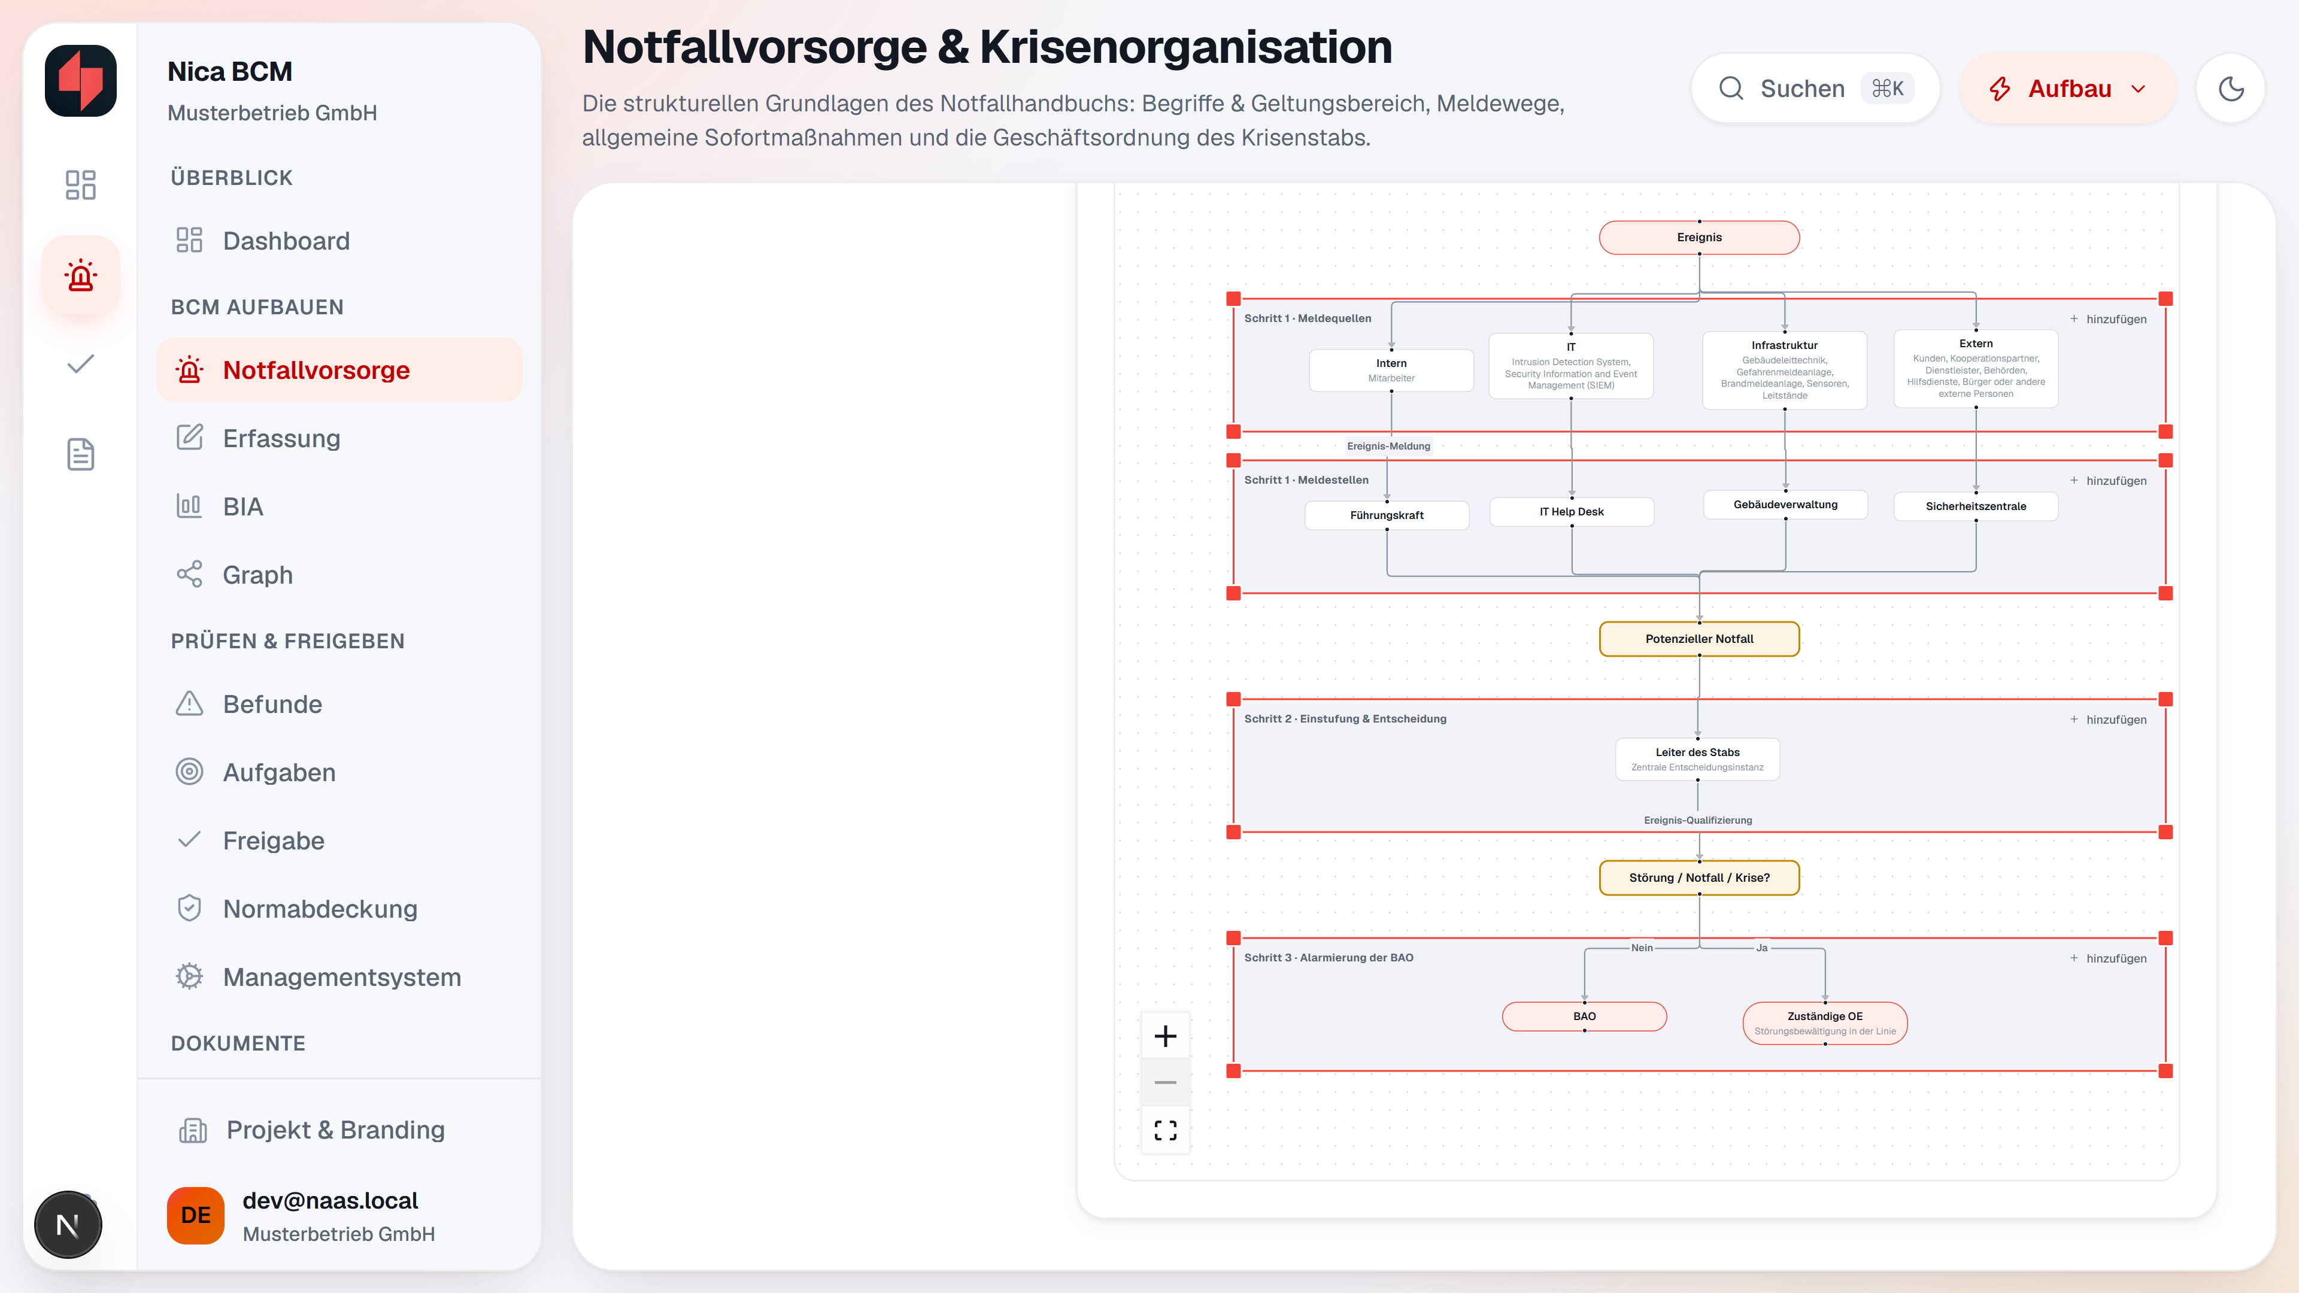Click the BIA bar chart icon
The image size is (2299, 1293).
(189, 506)
